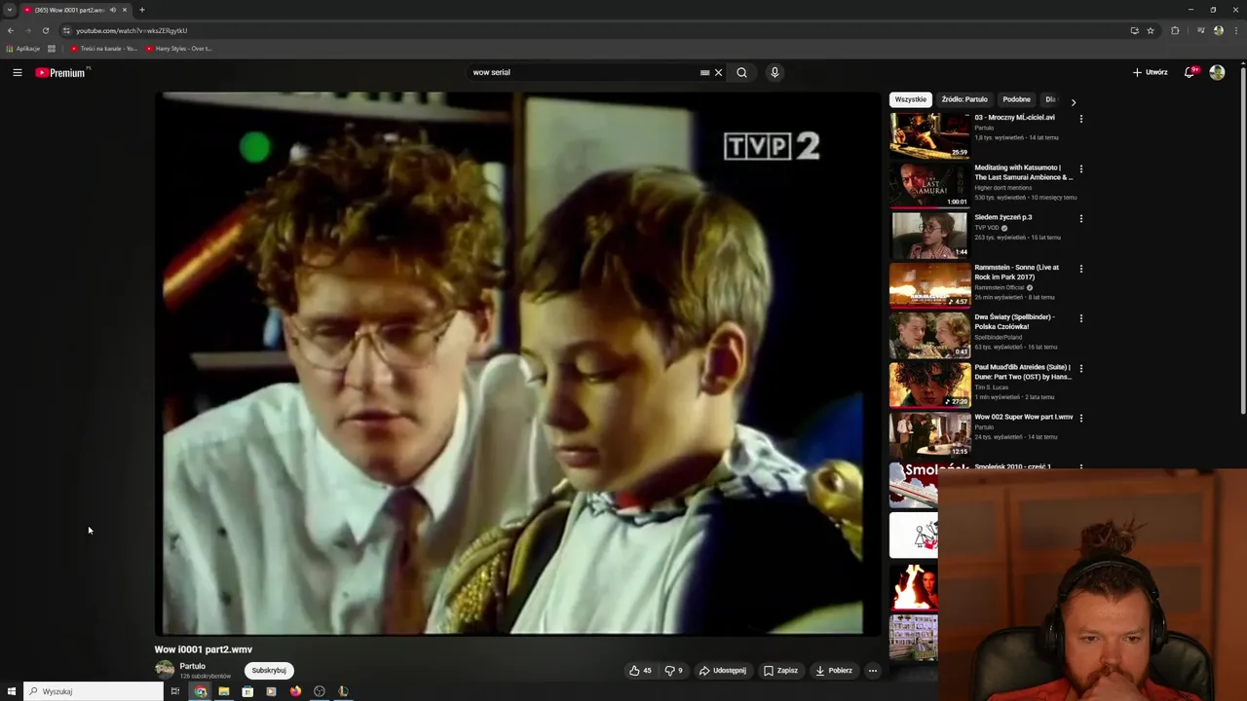1247x701 pixels.
Task: Open Treści na kanale bookmark
Action: pyautogui.click(x=104, y=49)
